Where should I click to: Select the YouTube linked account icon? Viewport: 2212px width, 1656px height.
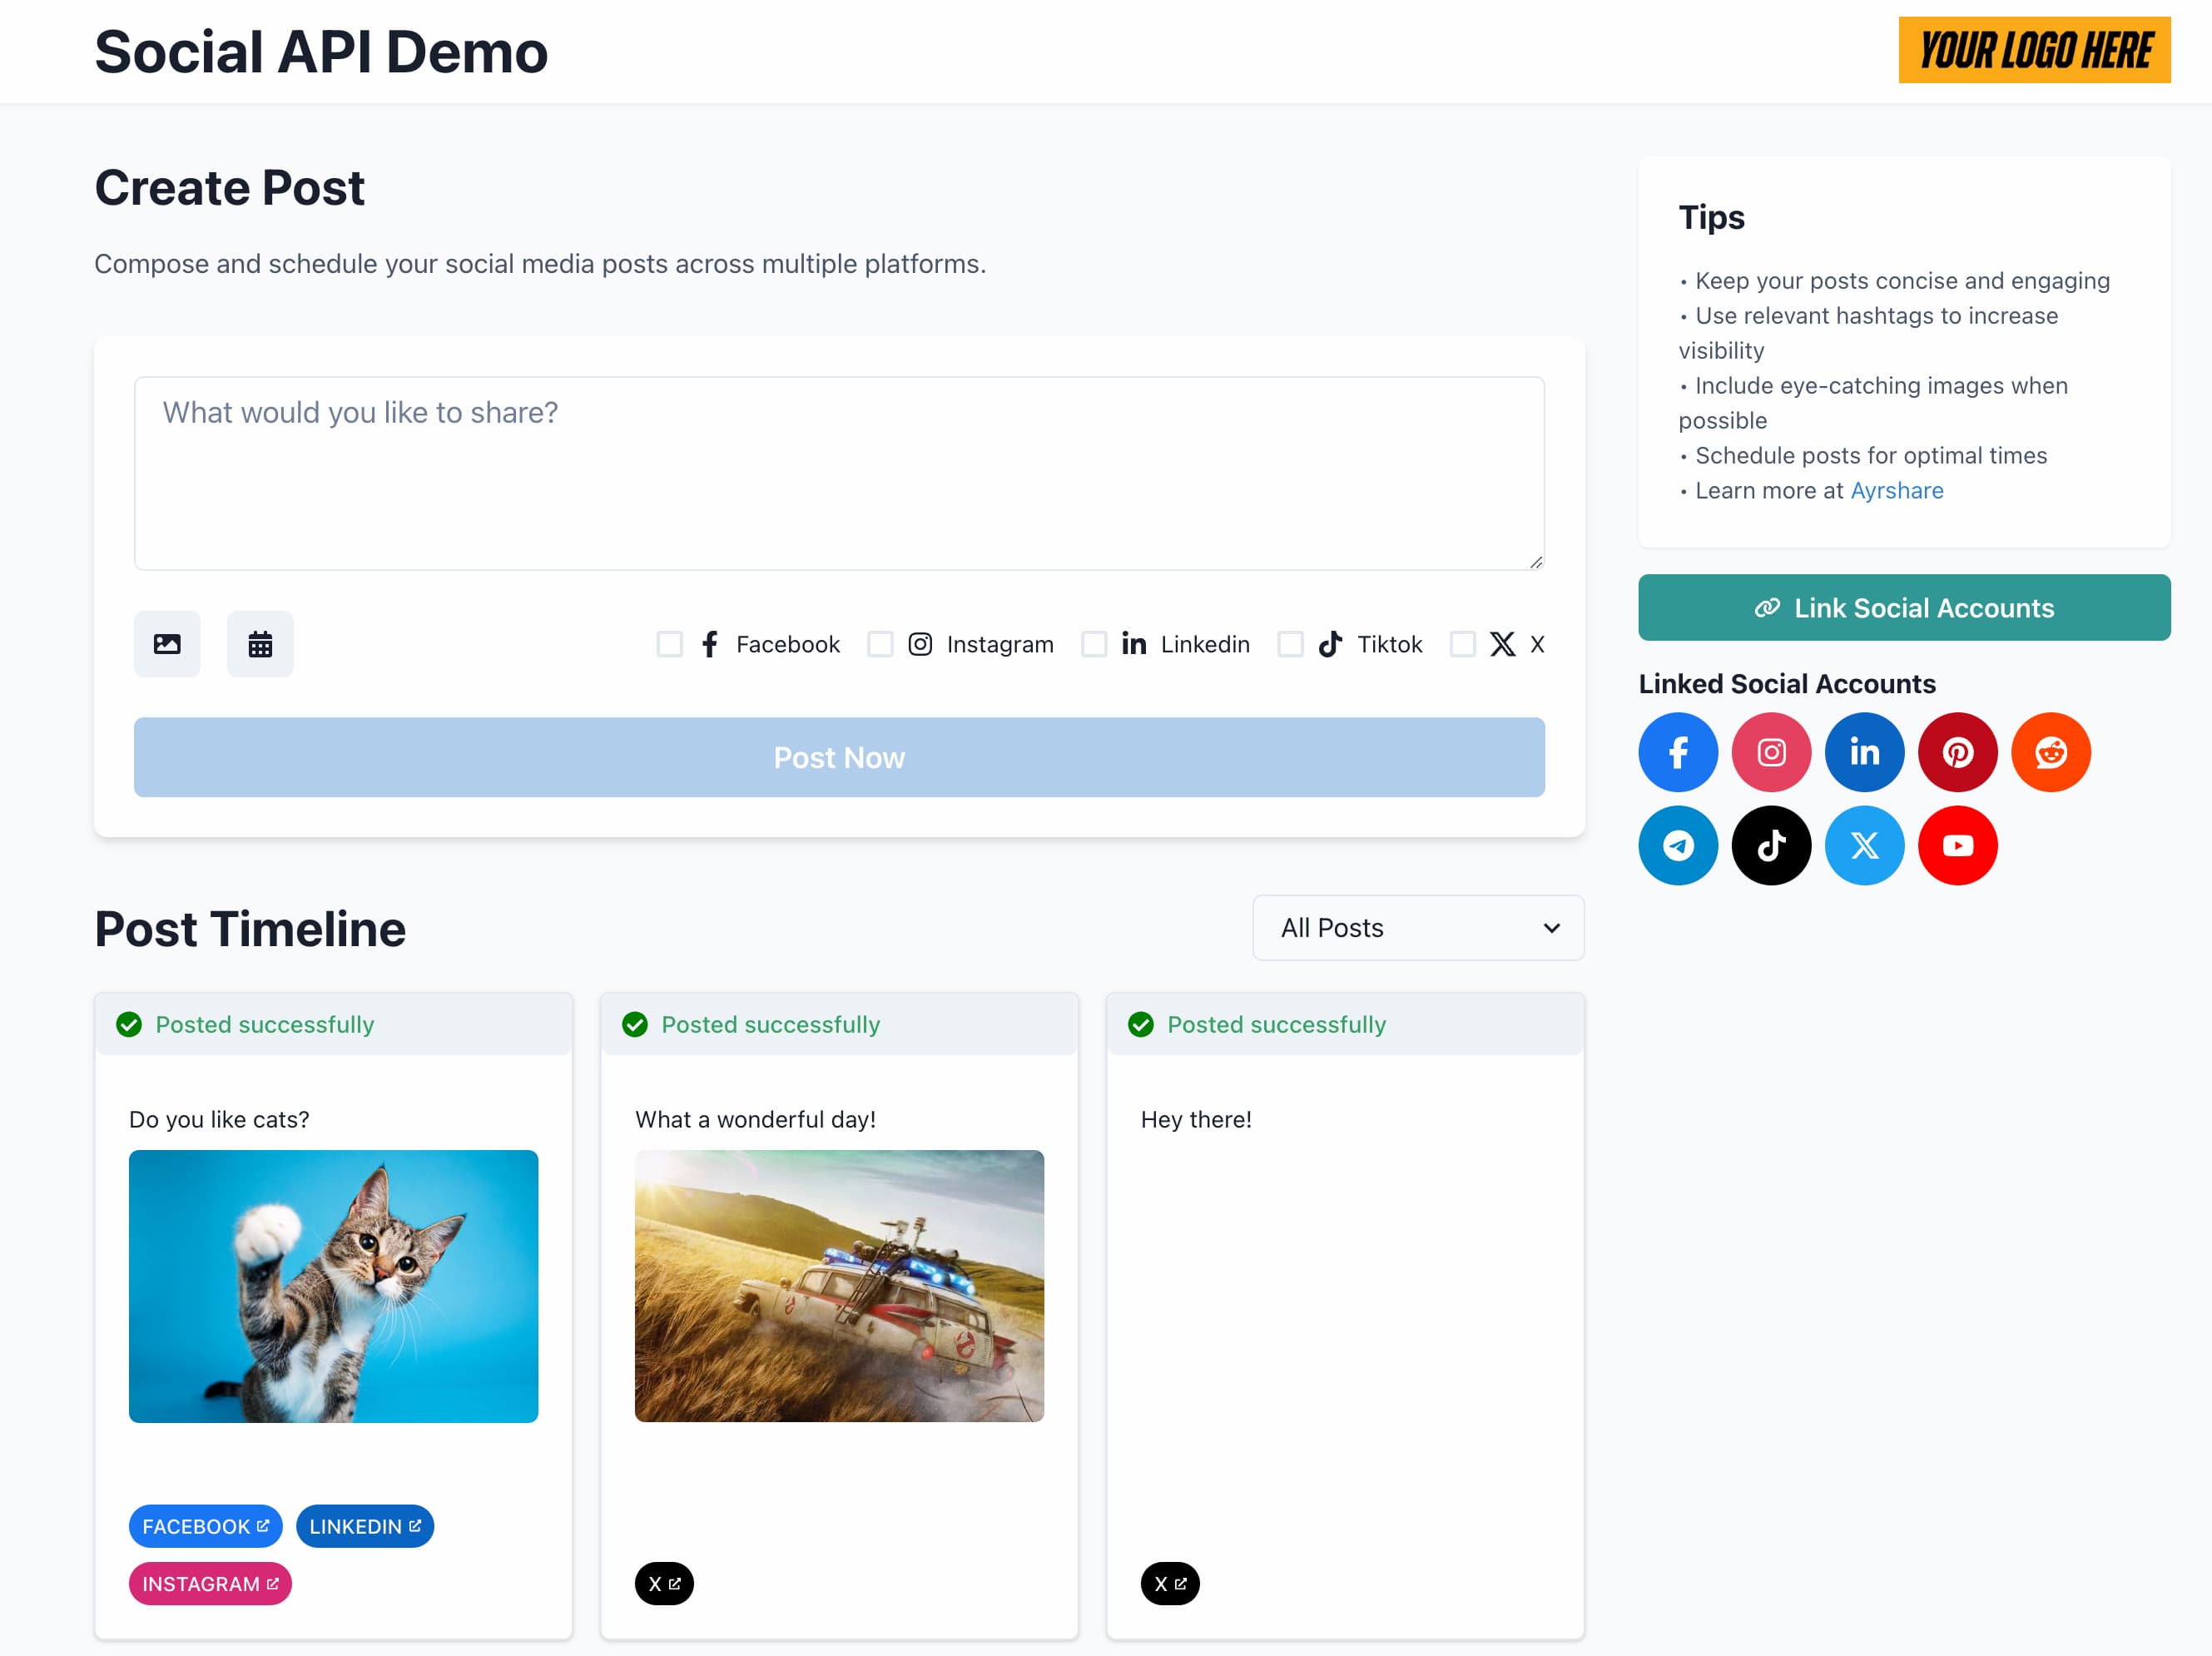click(1958, 845)
